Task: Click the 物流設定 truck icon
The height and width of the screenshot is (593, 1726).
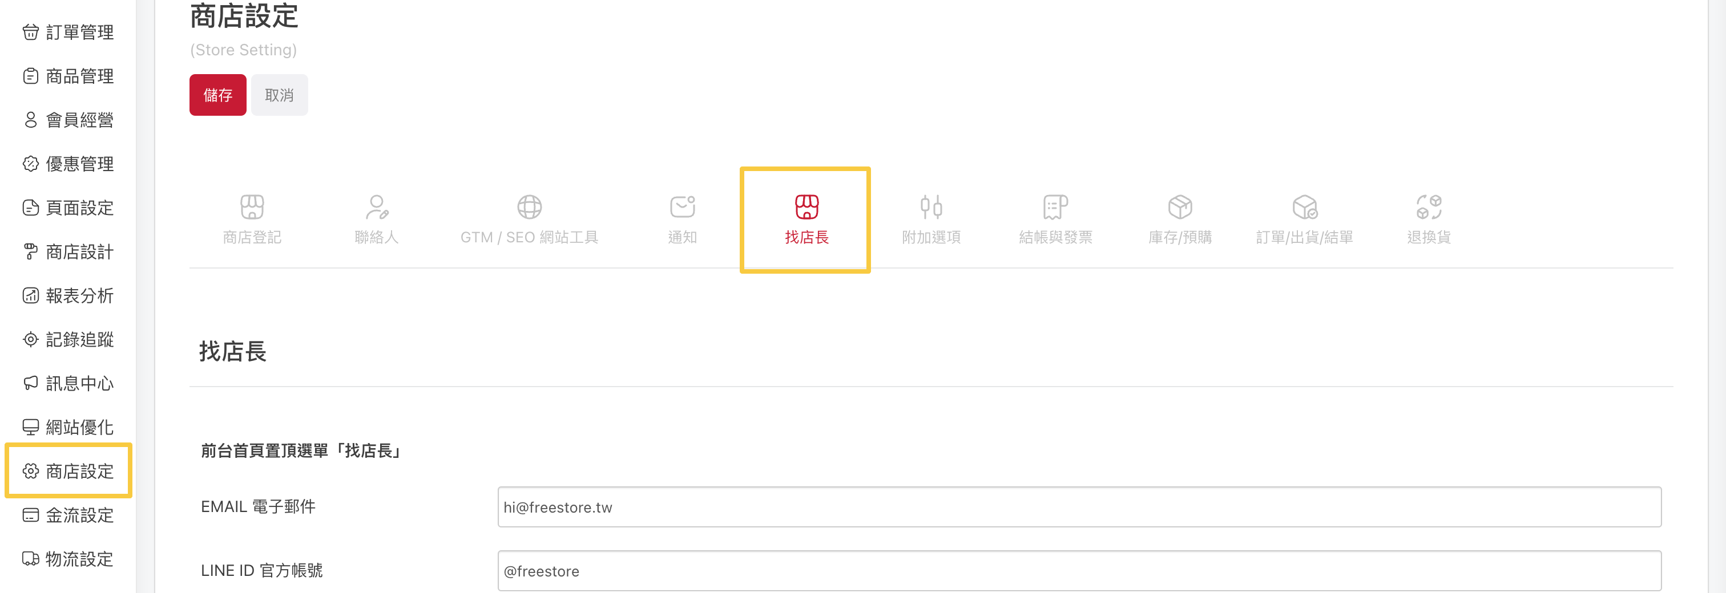Action: coord(31,558)
